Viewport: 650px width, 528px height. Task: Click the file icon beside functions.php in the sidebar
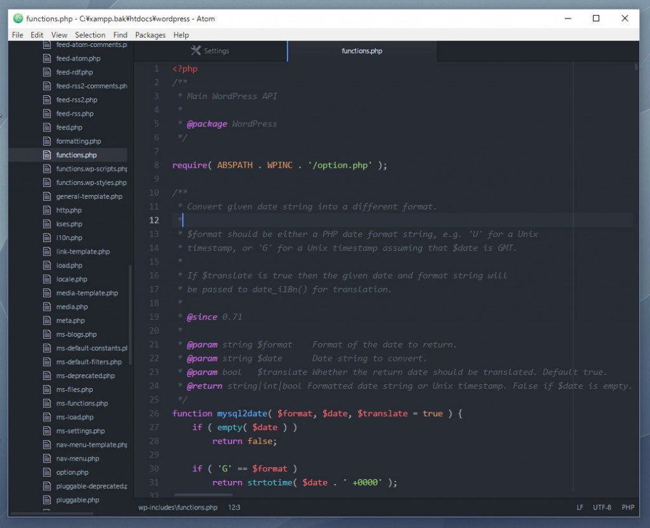[47, 154]
